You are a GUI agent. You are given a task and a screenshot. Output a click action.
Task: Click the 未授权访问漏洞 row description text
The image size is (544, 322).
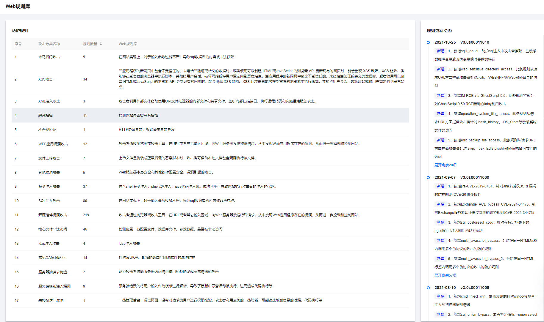[x=221, y=300]
